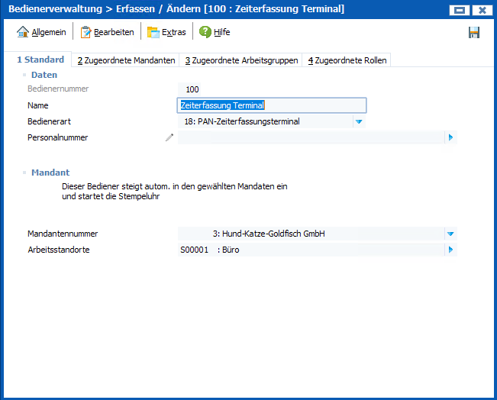Click the Arbeitsstandorte lookup arrow
The image size is (497, 400).
pos(450,250)
